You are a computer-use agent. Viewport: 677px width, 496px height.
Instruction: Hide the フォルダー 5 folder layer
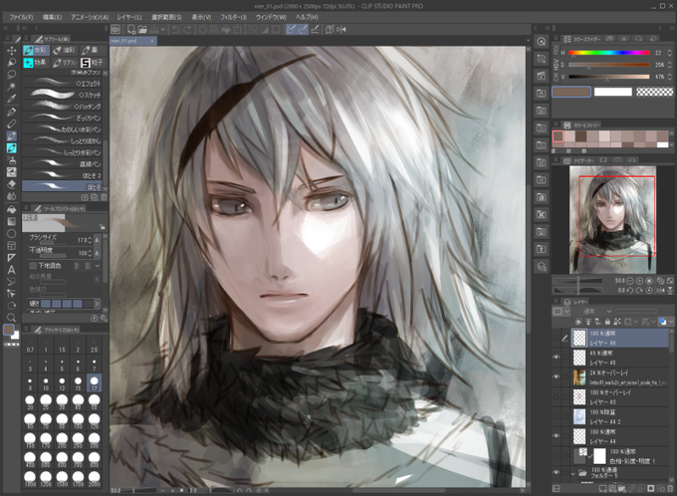[x=557, y=473]
